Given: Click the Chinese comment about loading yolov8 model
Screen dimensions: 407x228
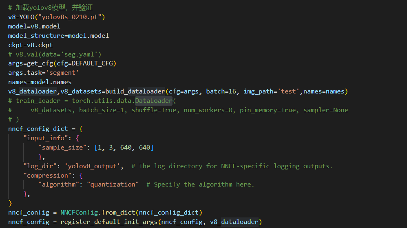Looking at the screenshot, I should 50,7.
